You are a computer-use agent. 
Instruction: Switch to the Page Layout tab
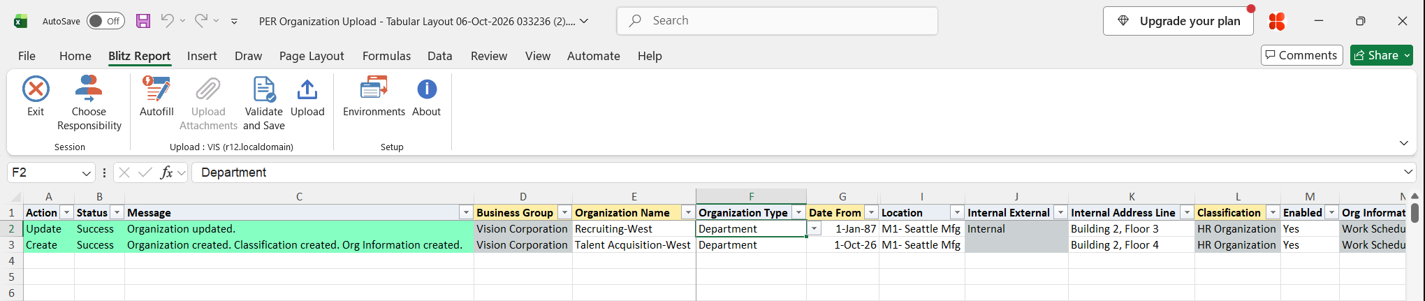[312, 56]
